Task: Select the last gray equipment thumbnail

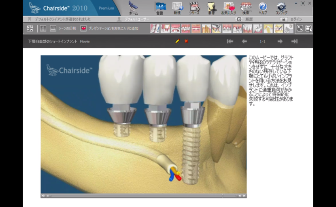Action: (288, 28)
